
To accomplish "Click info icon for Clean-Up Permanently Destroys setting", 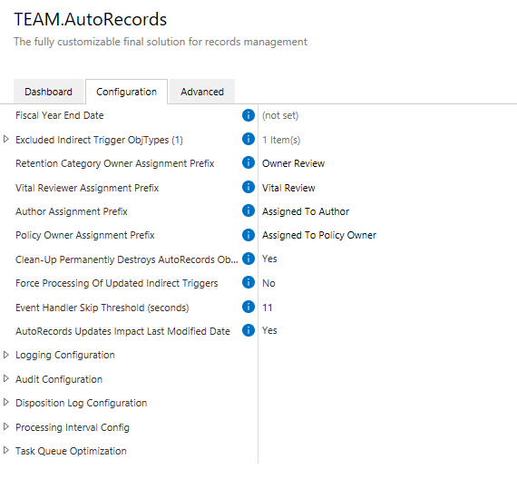I will coord(249,259).
